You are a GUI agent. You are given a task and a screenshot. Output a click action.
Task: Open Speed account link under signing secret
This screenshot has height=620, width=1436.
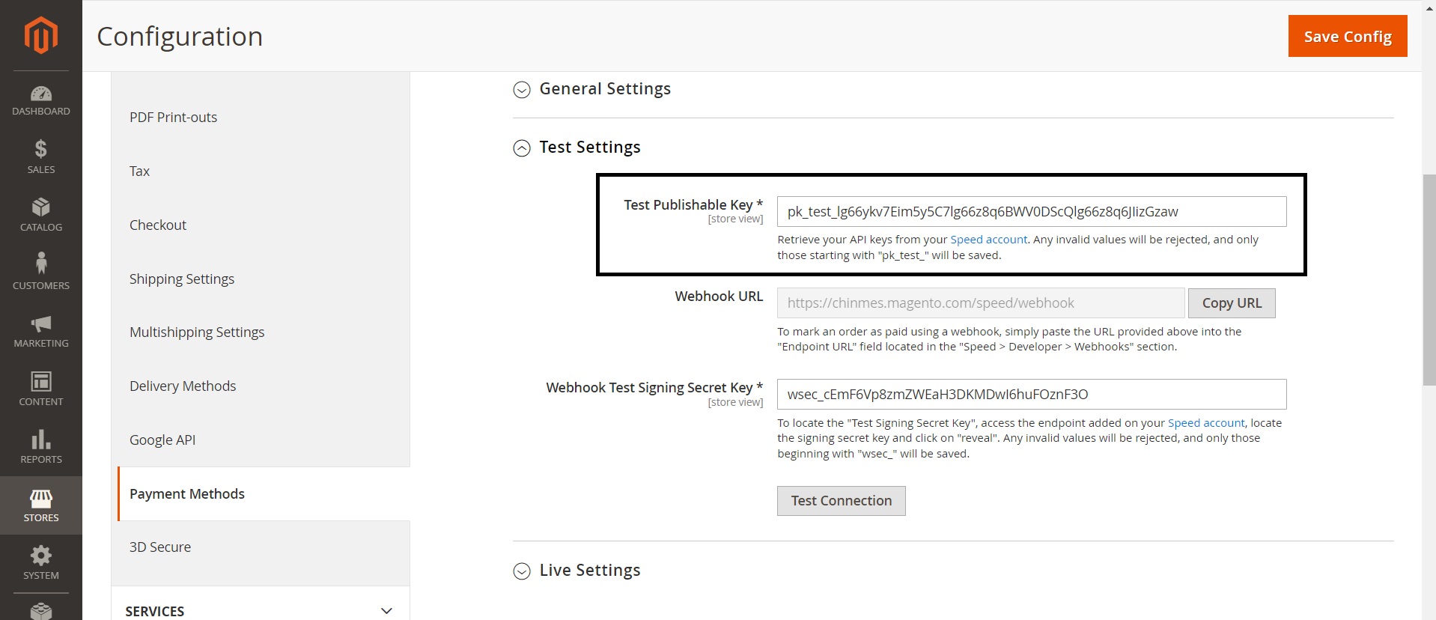(1206, 423)
